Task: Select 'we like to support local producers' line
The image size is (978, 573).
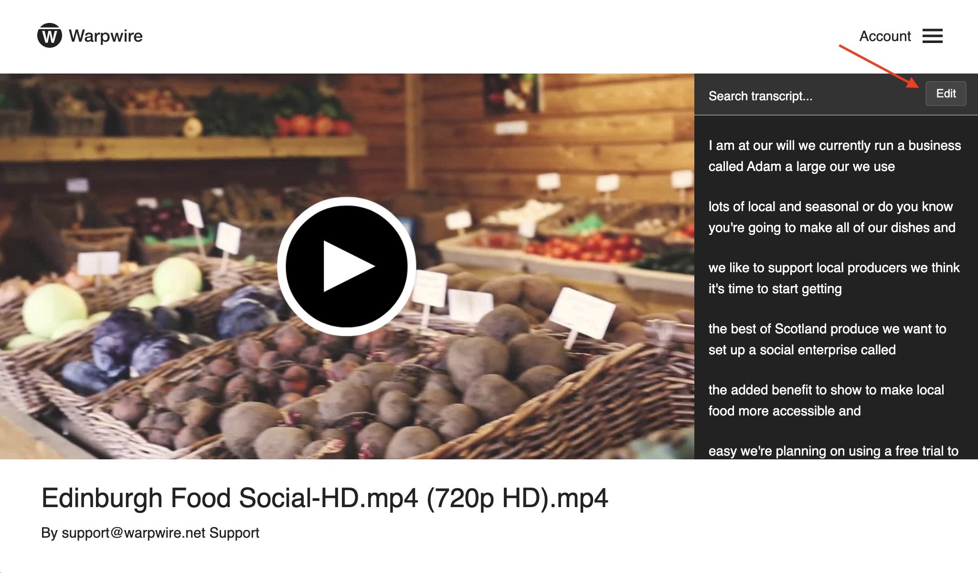Action: point(833,268)
